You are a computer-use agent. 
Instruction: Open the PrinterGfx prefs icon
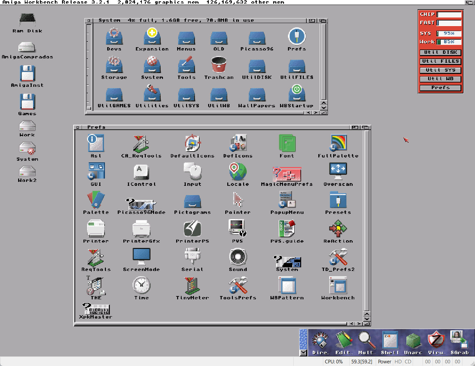[x=141, y=229]
